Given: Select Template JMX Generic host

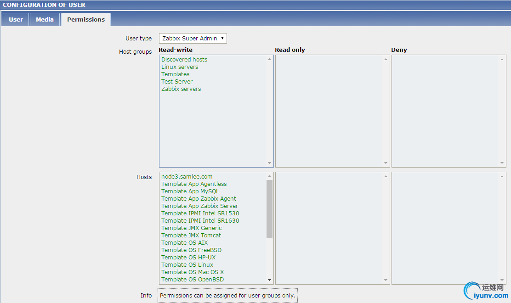Looking at the screenshot, I should [x=191, y=228].
